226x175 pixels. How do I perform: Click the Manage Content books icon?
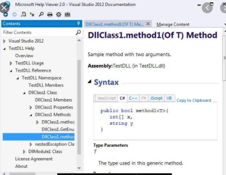click(68, 15)
